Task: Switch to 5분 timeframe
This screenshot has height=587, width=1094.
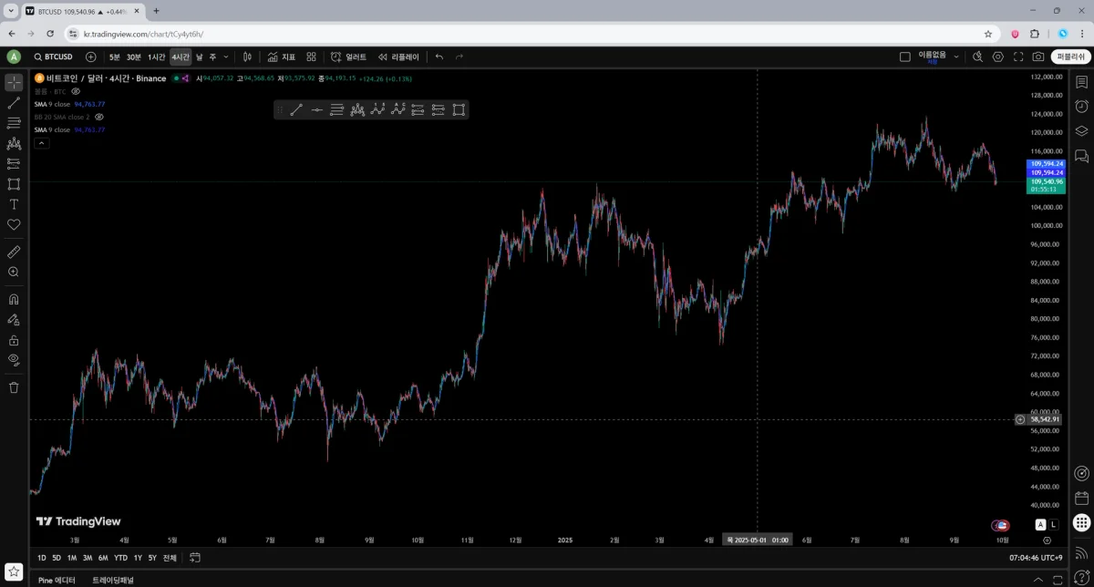Action: [x=114, y=57]
